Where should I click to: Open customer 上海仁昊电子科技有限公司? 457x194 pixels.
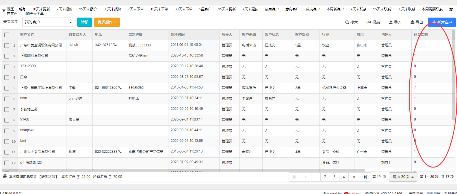[41, 88]
